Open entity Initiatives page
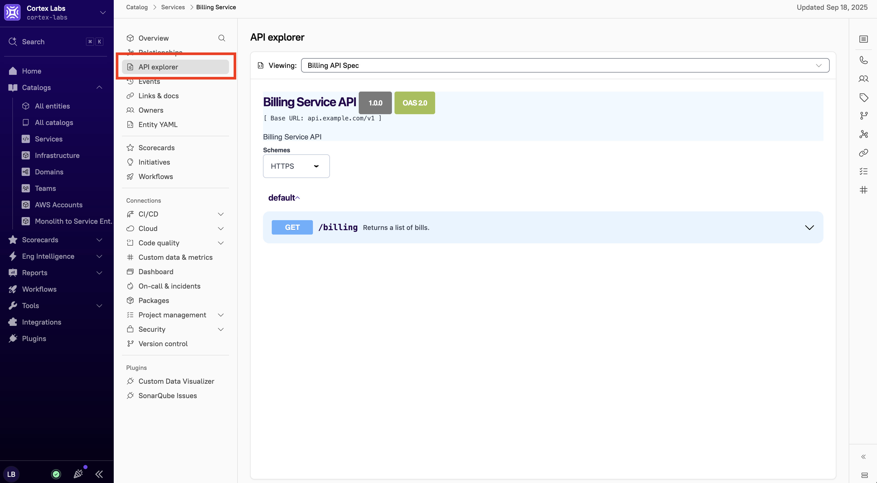 click(154, 162)
